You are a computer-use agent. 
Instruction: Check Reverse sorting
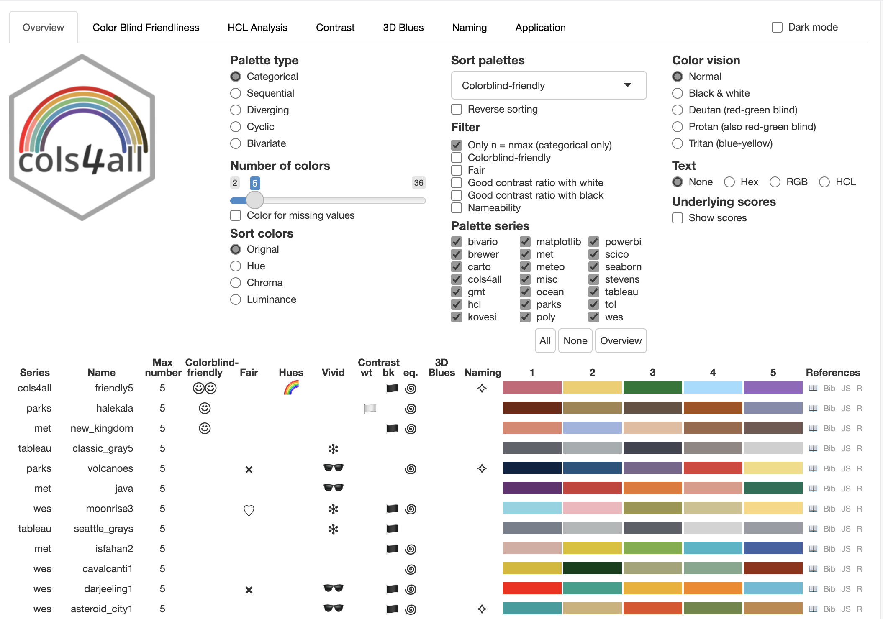click(457, 109)
